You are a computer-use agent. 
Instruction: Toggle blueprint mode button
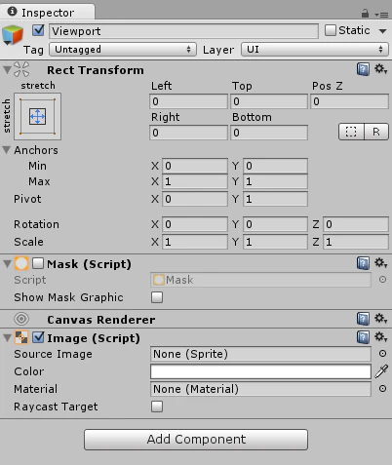[x=351, y=132]
